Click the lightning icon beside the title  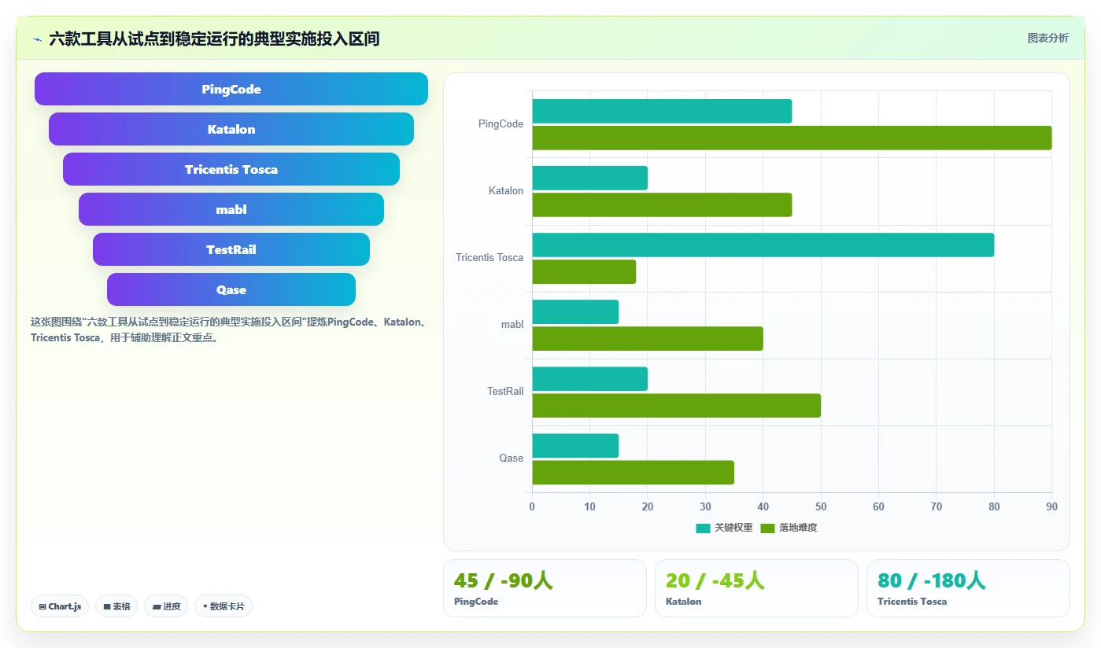coord(37,39)
